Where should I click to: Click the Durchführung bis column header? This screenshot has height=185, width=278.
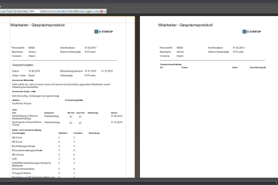[258, 68]
